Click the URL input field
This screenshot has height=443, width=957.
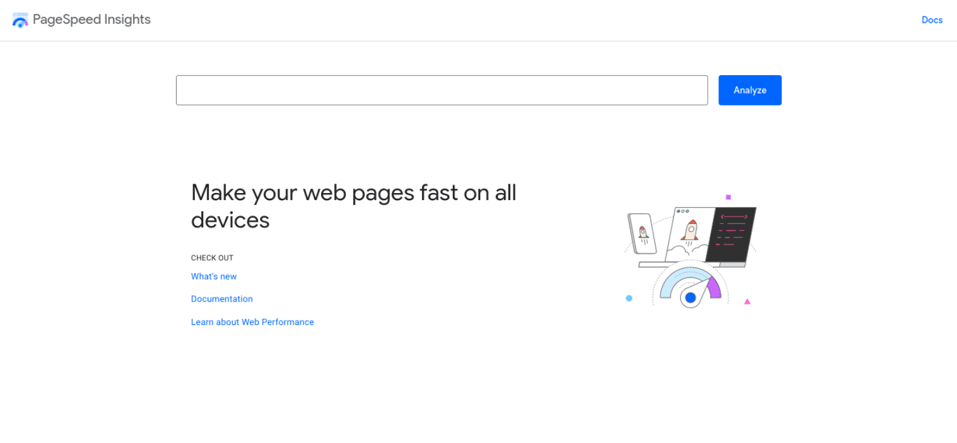442,90
